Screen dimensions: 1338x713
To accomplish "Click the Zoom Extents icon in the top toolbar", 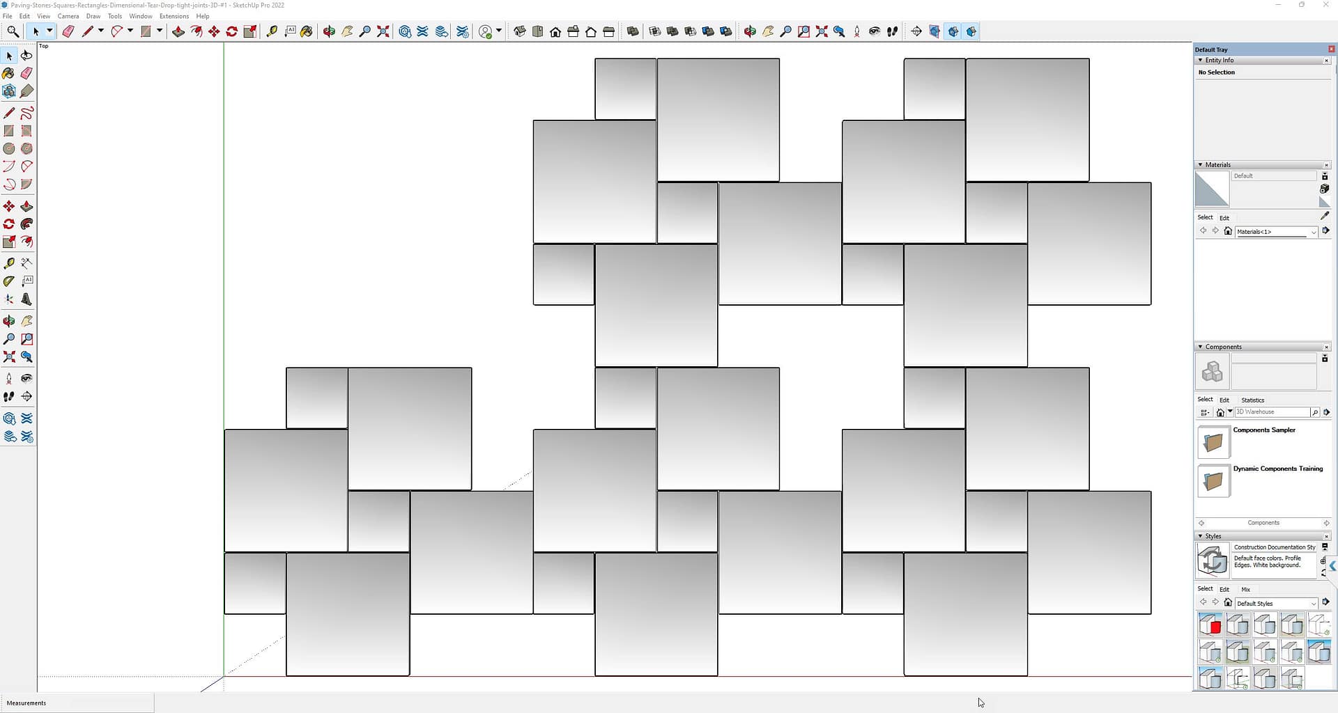I will [x=383, y=31].
